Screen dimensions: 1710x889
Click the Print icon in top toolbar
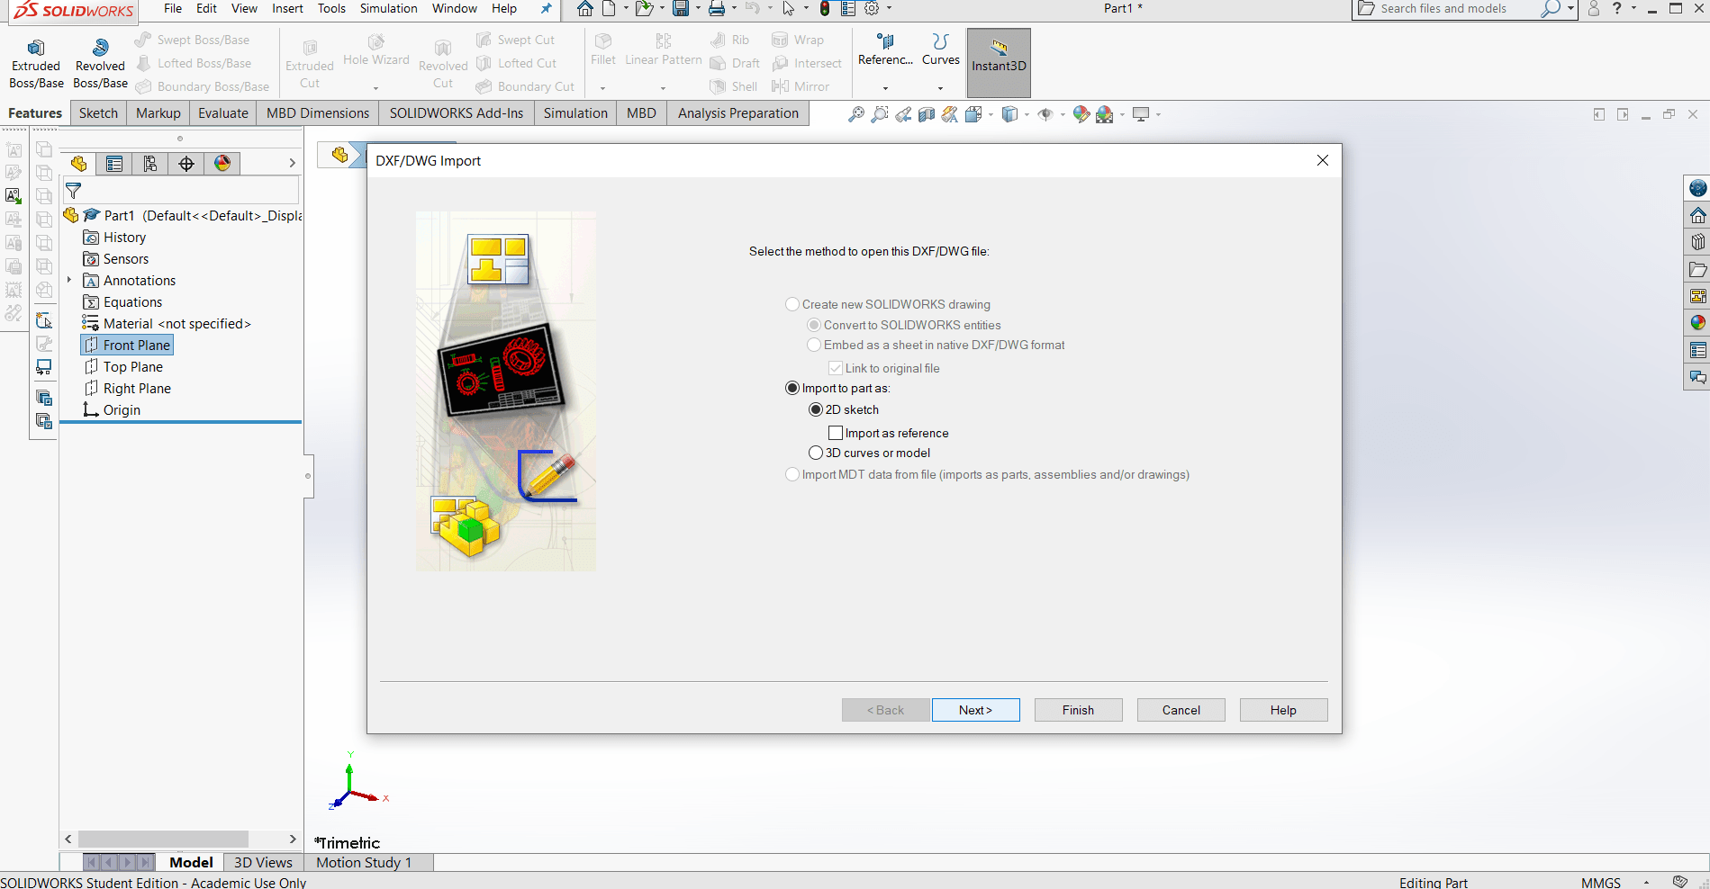(x=717, y=9)
